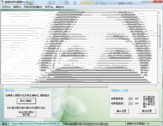Viewport: 163px width, 126px height.
Task: Click the 最佳设置 button
Action: (147, 111)
